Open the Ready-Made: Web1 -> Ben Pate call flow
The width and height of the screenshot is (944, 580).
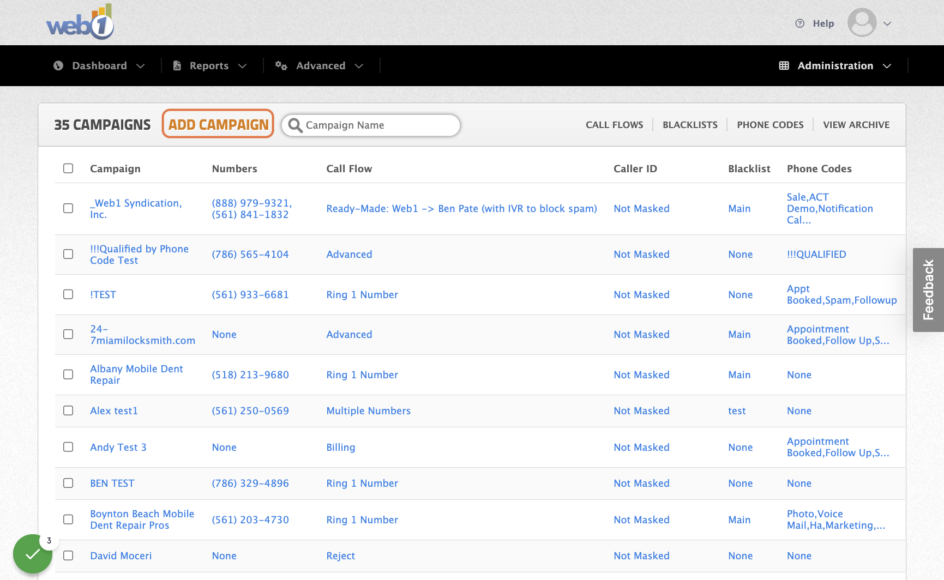[x=461, y=209]
